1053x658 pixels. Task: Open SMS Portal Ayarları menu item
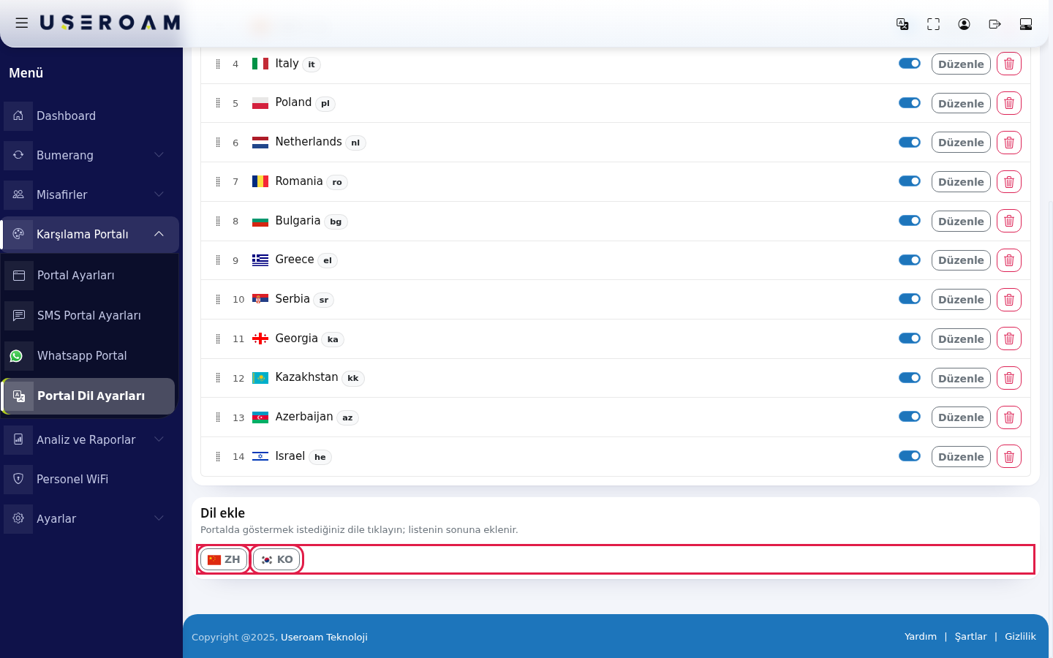(89, 316)
